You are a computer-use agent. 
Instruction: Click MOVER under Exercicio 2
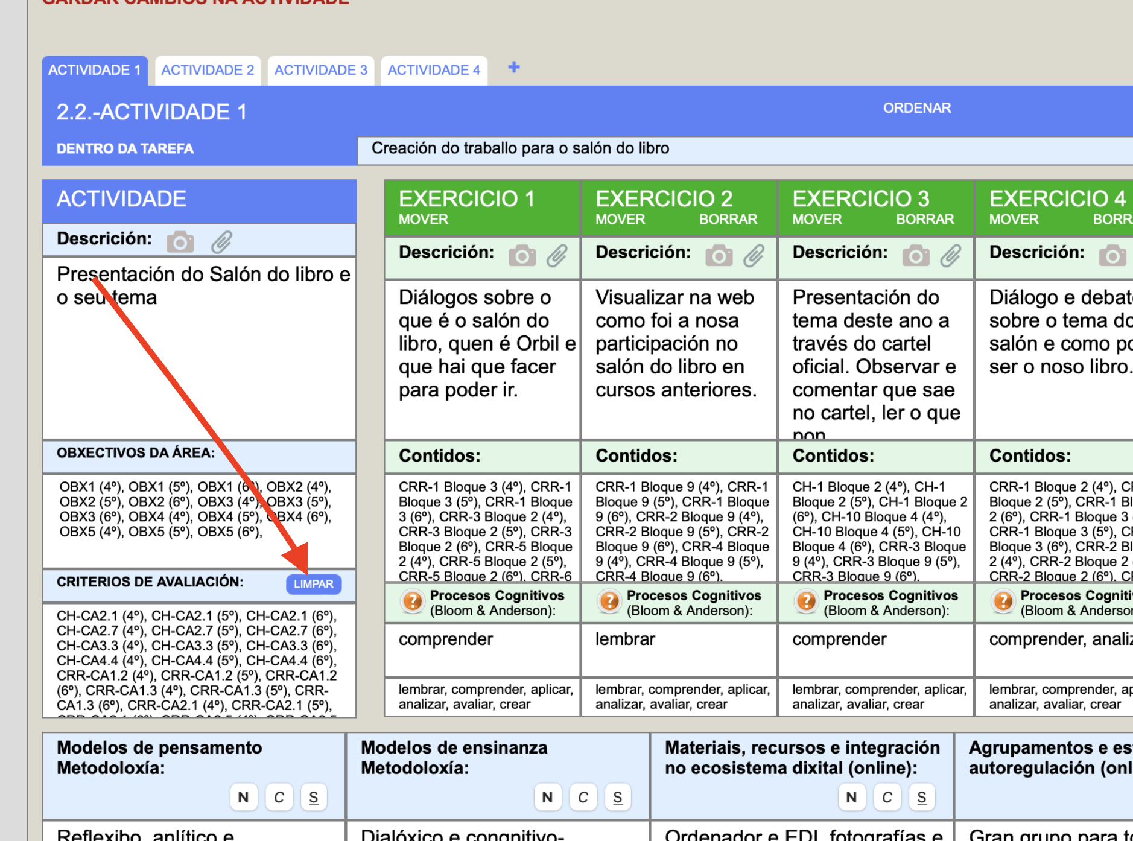[x=620, y=220]
